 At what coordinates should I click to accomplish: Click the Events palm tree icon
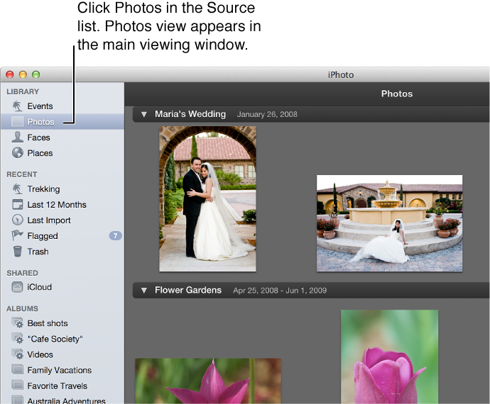[x=17, y=106]
